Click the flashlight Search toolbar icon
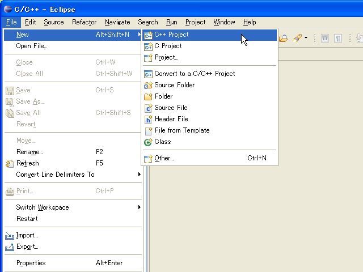This screenshot has height=272, width=363. pyautogui.click(x=297, y=38)
